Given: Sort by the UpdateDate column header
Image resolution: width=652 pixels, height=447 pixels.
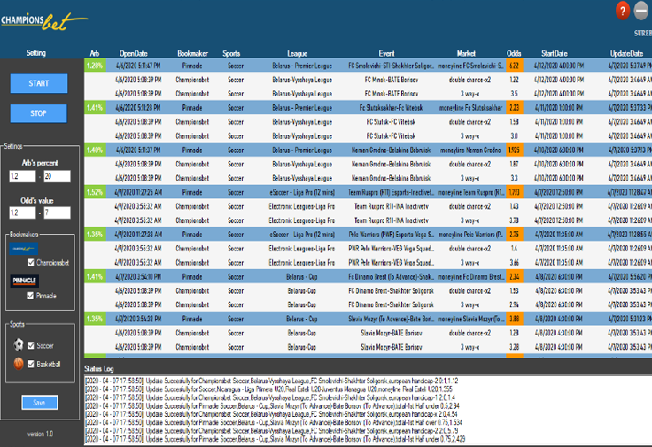Looking at the screenshot, I should tap(626, 53).
